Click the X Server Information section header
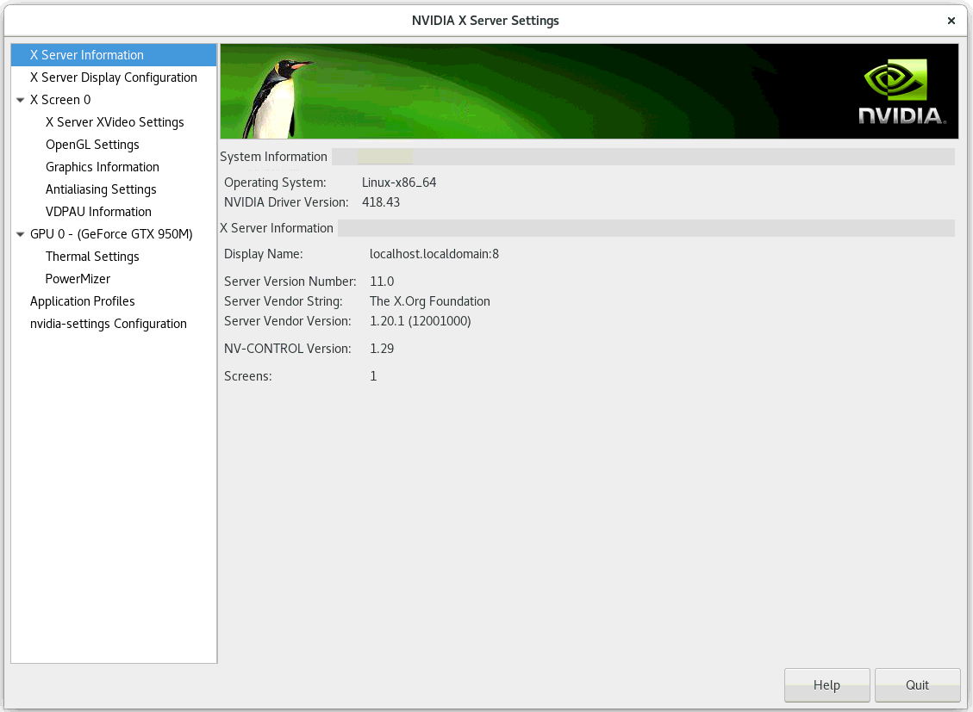This screenshot has width=973, height=712. [277, 228]
